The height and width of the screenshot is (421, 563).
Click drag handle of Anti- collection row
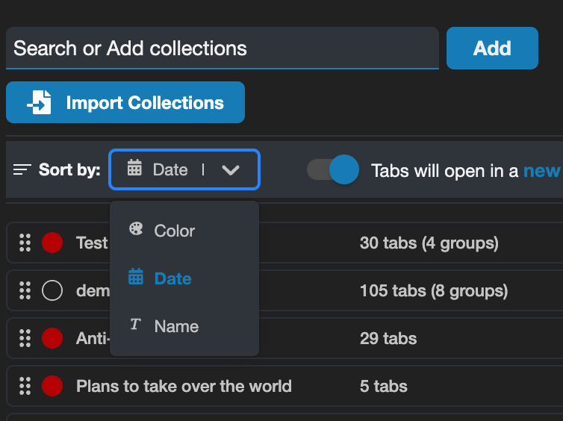point(25,338)
